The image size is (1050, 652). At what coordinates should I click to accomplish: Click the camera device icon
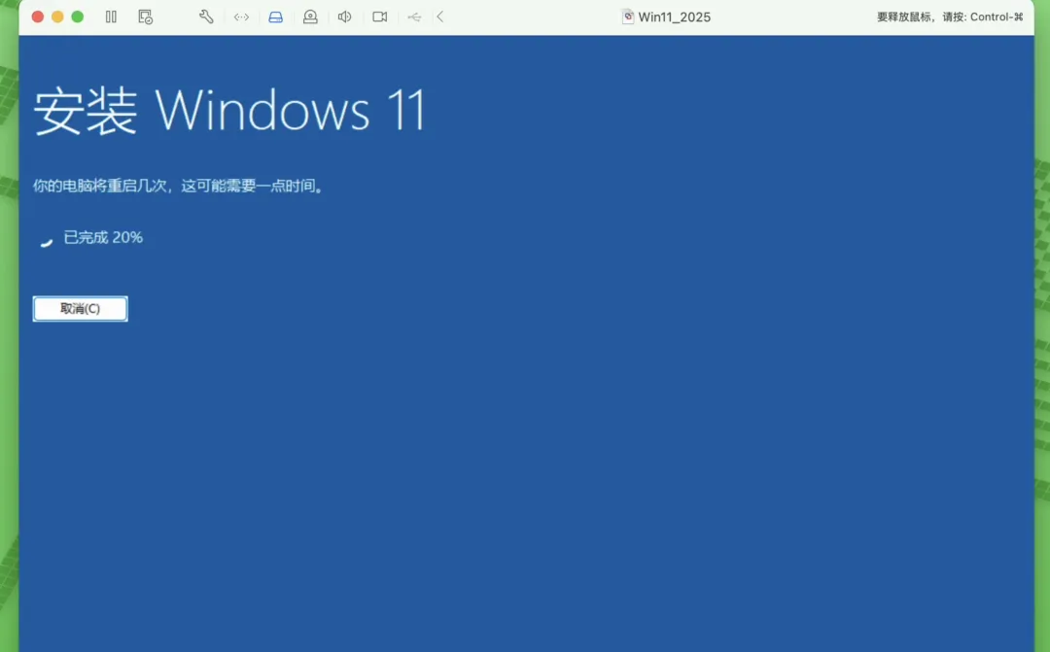coord(380,17)
